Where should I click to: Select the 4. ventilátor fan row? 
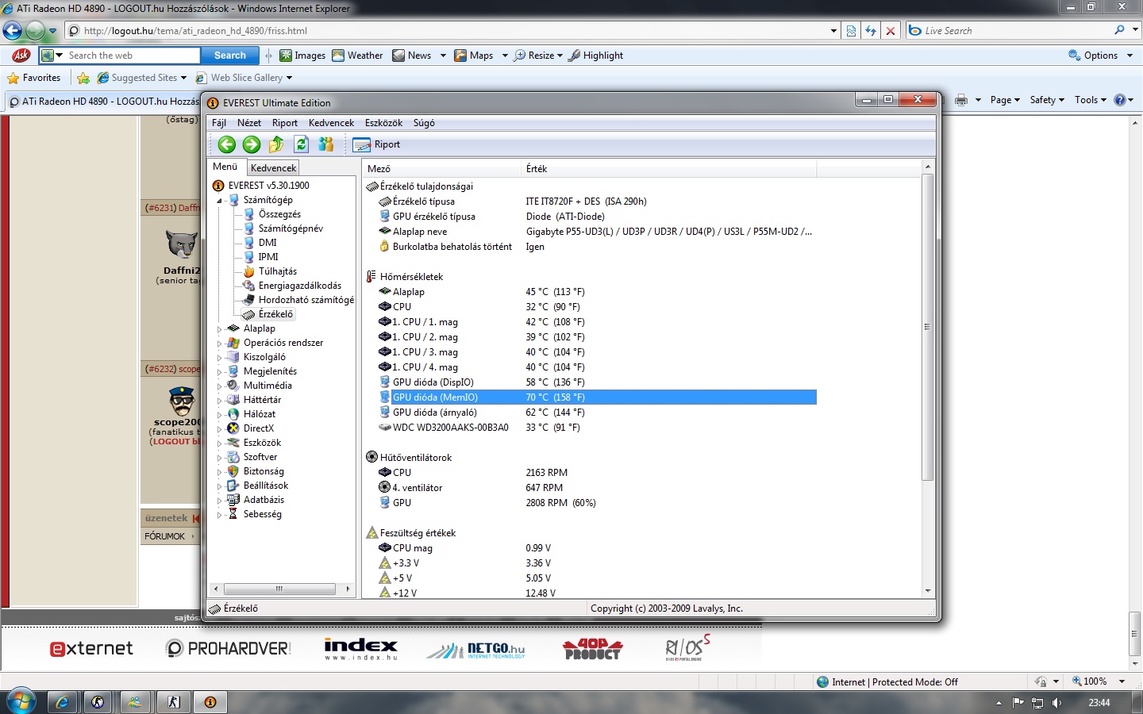pyautogui.click(x=597, y=488)
